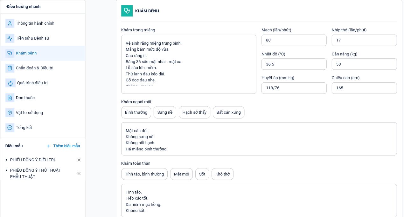The image size is (404, 217).
Task: Click the green stethoscope KHÁM BỆNH header icon
Action: coord(127,11)
